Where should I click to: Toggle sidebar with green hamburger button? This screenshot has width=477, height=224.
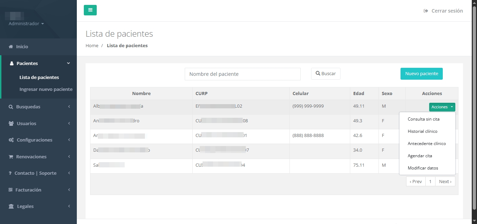90,10
